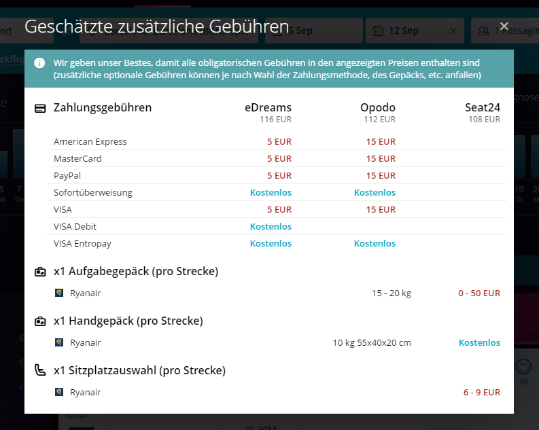Open the 12 Sep date field
Viewport: 539px width, 430px height.
pyautogui.click(x=415, y=31)
